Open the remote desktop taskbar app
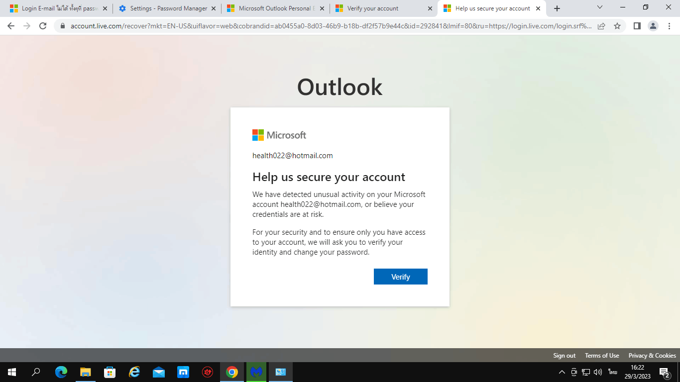680x382 pixels. pyautogui.click(x=281, y=372)
